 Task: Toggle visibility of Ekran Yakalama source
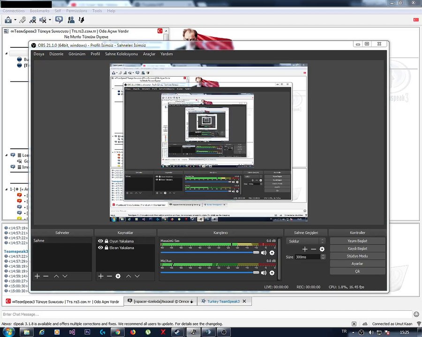pyautogui.click(x=100, y=248)
